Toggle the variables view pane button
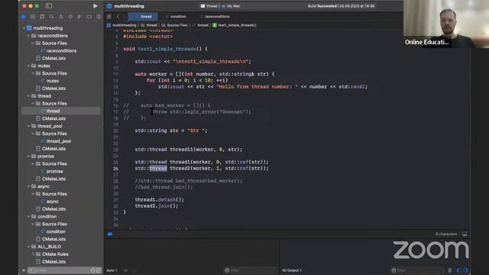489x275 pixels. (459, 270)
